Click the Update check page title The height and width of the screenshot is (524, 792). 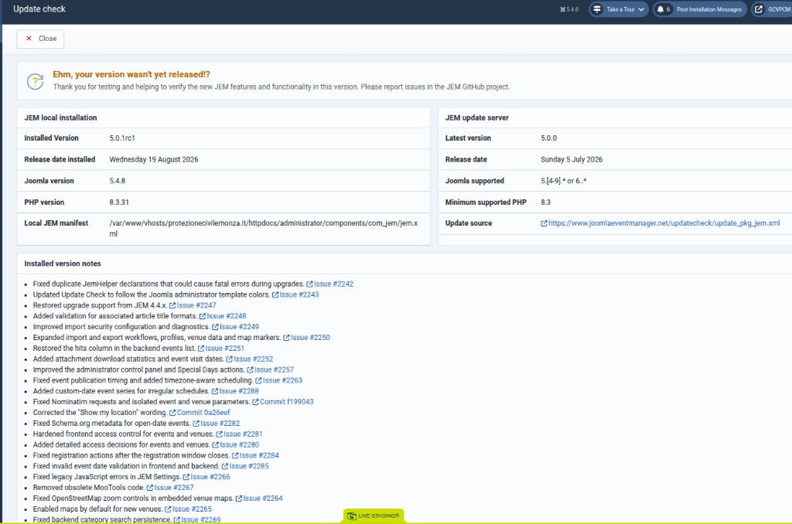(39, 9)
